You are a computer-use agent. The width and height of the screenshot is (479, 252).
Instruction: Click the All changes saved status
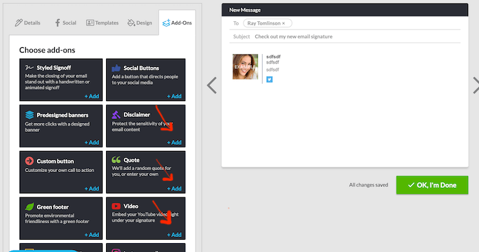(368, 185)
